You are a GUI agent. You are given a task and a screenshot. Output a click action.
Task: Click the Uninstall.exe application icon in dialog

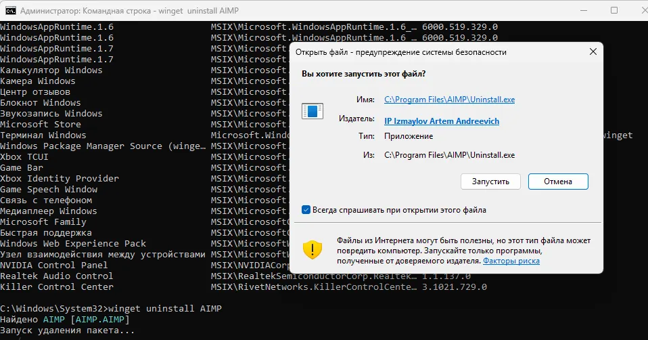(312, 112)
